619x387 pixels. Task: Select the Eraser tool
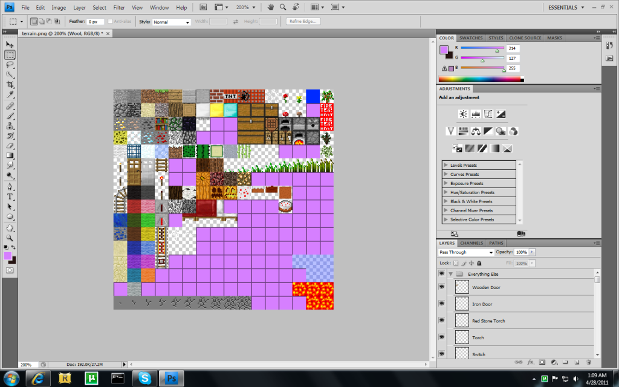(x=10, y=146)
